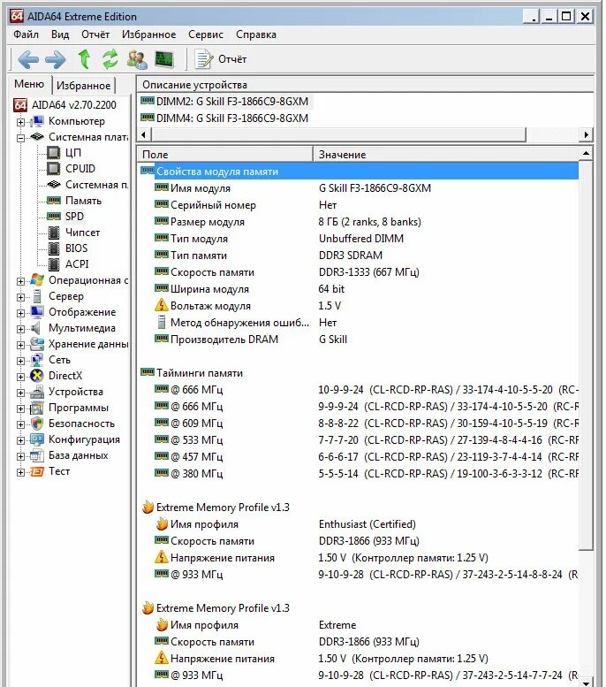Click the Extreme profile flame icon
Image resolution: width=606 pixels, height=687 pixels.
point(162,625)
